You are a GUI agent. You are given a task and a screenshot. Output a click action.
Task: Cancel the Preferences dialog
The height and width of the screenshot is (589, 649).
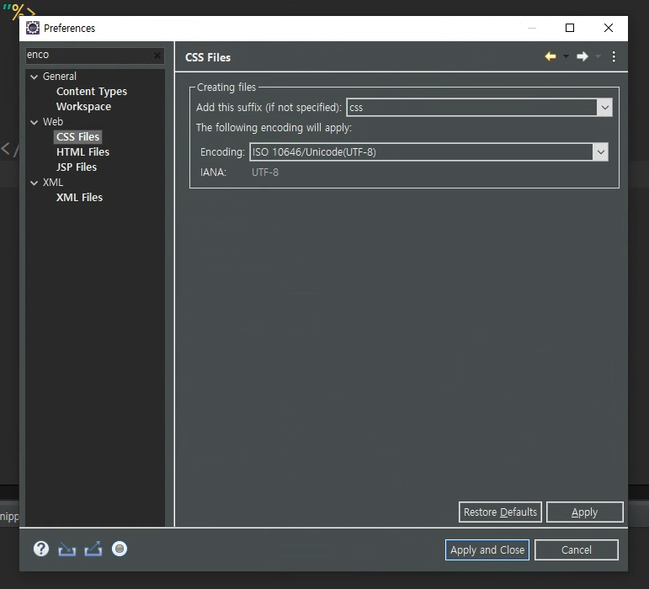tap(576, 550)
